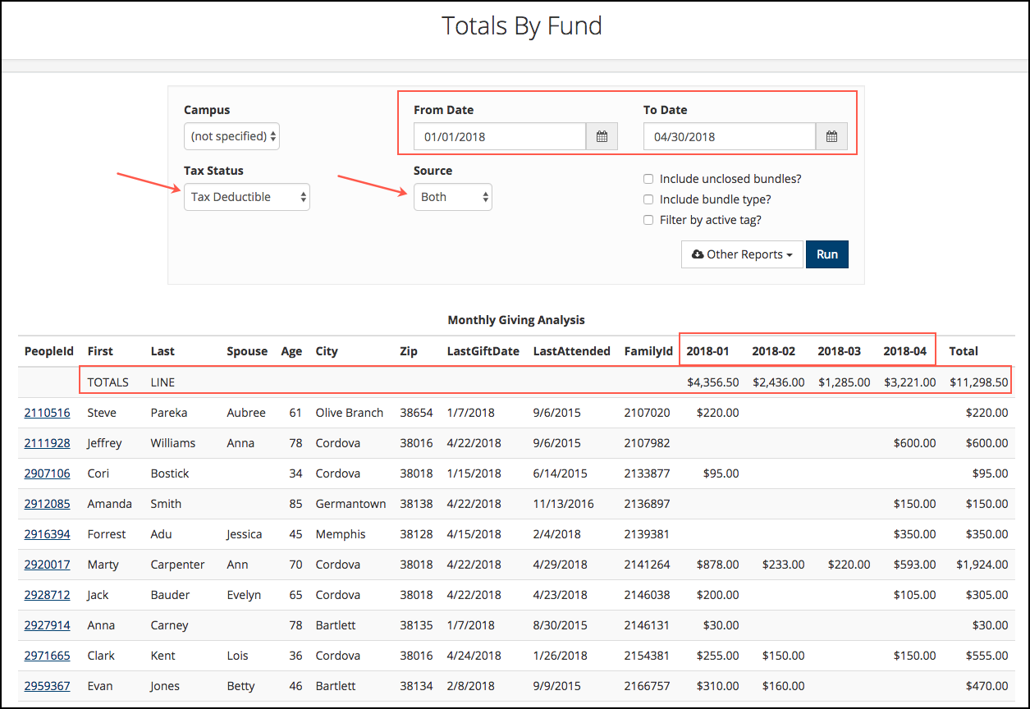1030x709 pixels.
Task: Click the PeopleId column header
Action: pos(49,351)
